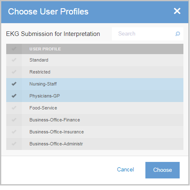Close the Choose User Profiles dialog
This screenshot has width=190, height=190.
[177, 11]
